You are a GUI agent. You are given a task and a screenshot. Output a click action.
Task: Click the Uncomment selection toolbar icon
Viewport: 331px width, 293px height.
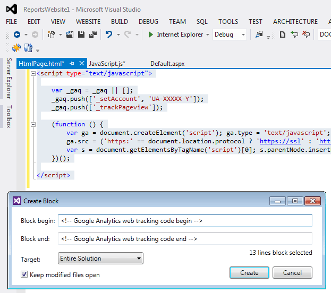pyautogui.click(x=306, y=35)
